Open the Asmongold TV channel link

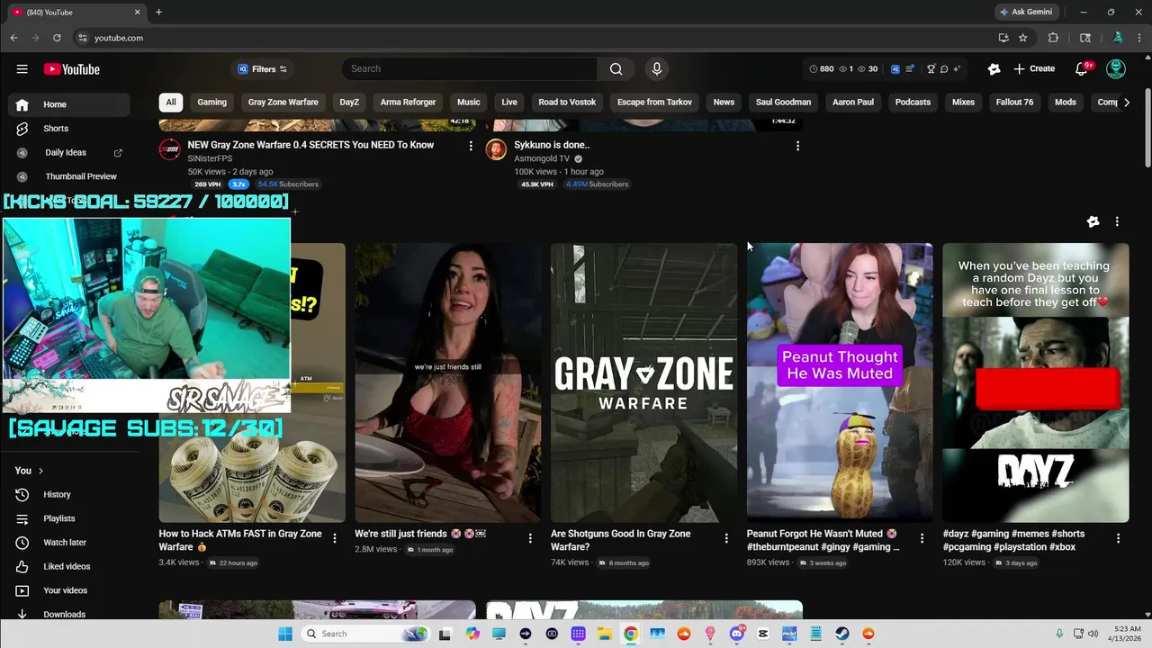click(x=542, y=158)
